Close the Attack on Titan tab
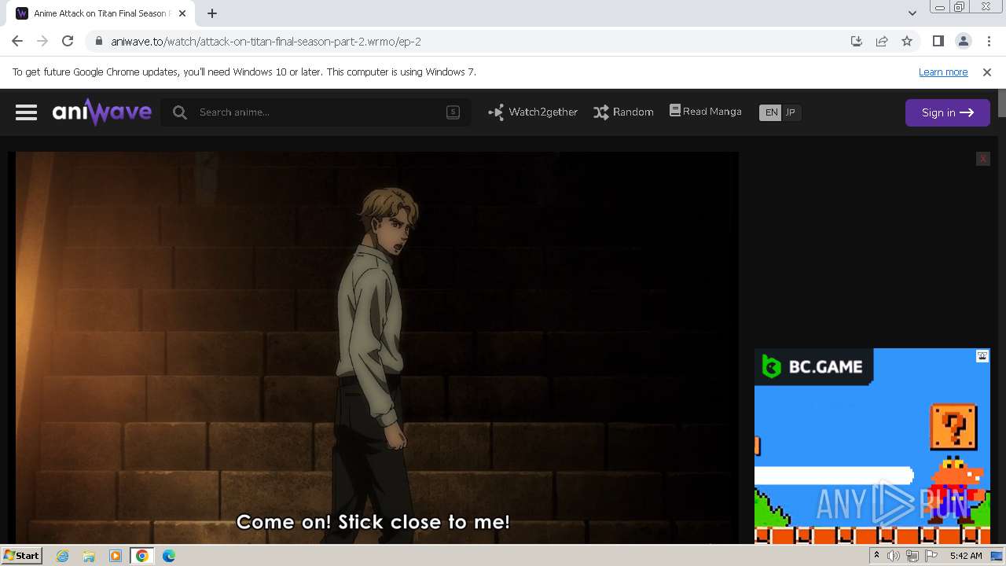The width and height of the screenshot is (1006, 566). pyautogui.click(x=183, y=13)
